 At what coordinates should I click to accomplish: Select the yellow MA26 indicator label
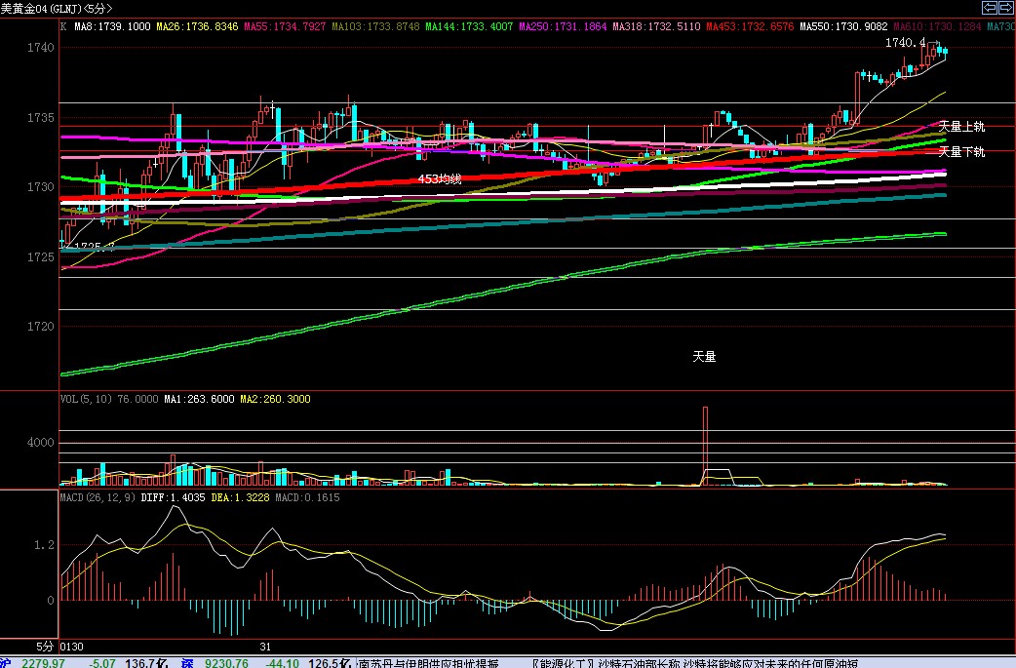[x=195, y=25]
